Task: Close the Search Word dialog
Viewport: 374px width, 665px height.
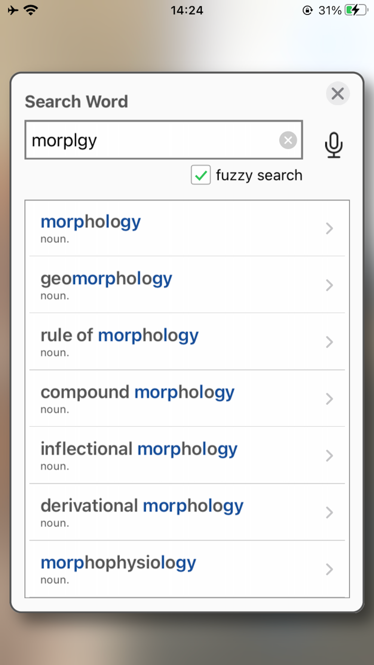Action: click(x=338, y=94)
